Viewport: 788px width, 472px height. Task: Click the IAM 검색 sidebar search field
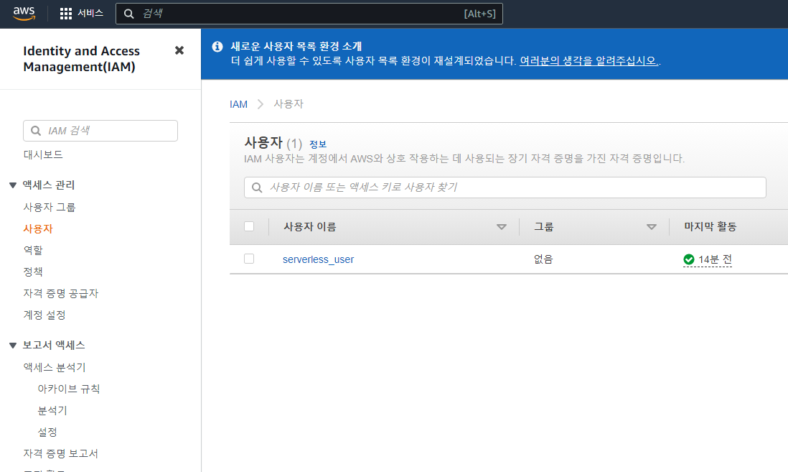click(100, 131)
